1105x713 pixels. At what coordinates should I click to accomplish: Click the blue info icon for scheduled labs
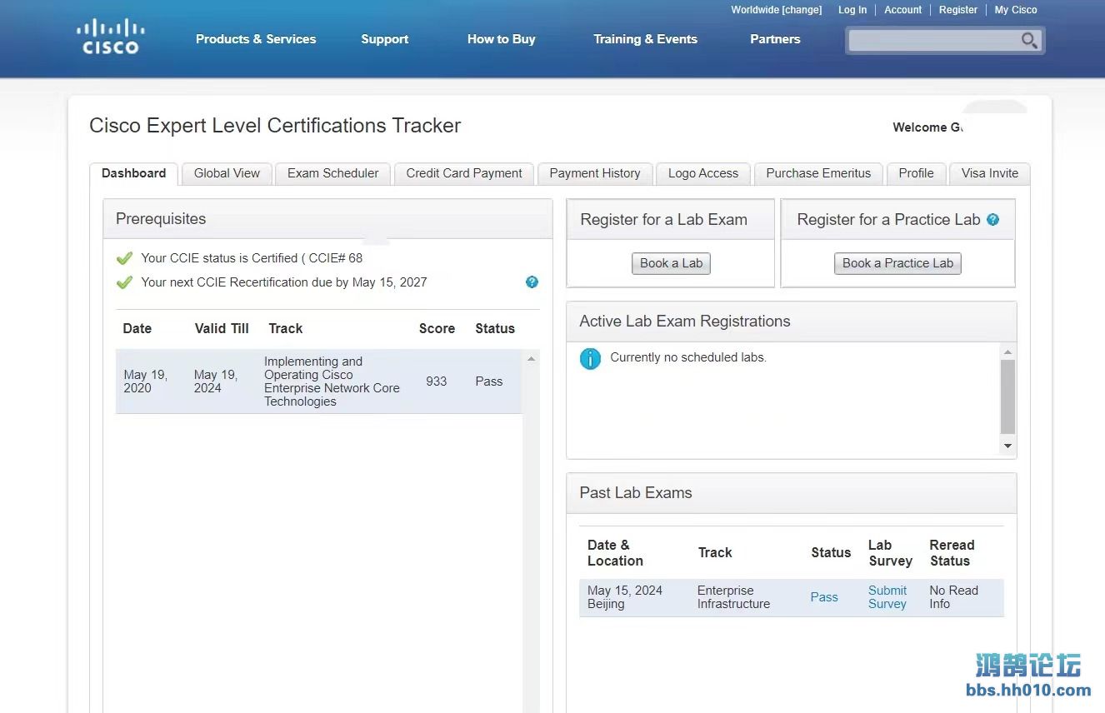click(590, 359)
